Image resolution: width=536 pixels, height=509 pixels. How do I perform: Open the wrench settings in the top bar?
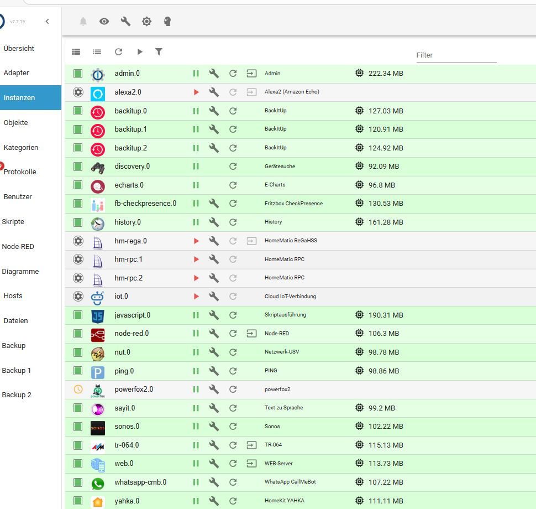[125, 22]
